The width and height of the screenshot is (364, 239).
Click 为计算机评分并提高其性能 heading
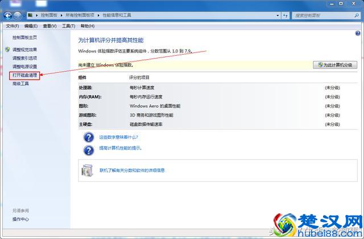(x=111, y=40)
